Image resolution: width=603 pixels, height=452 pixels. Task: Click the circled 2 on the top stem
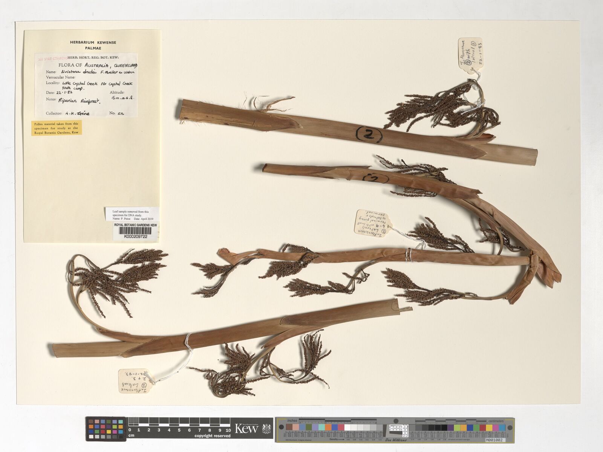click(x=369, y=134)
